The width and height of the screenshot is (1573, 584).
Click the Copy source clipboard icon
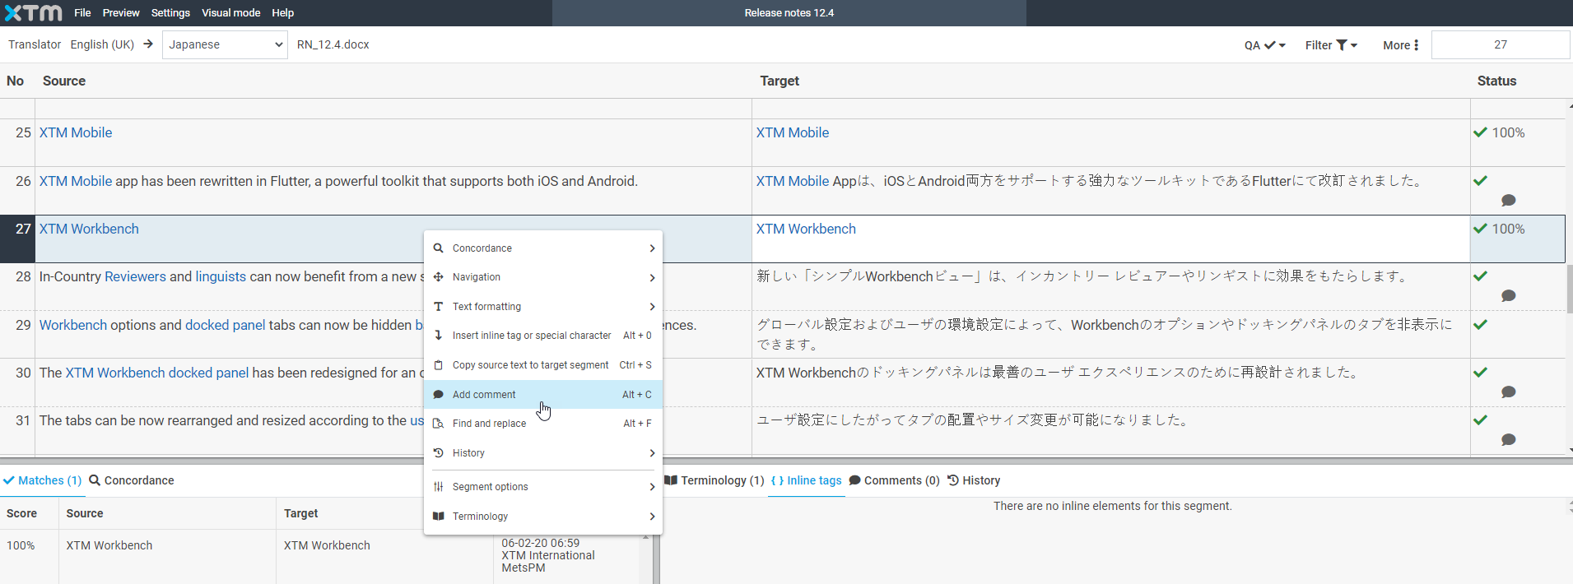pyautogui.click(x=438, y=365)
